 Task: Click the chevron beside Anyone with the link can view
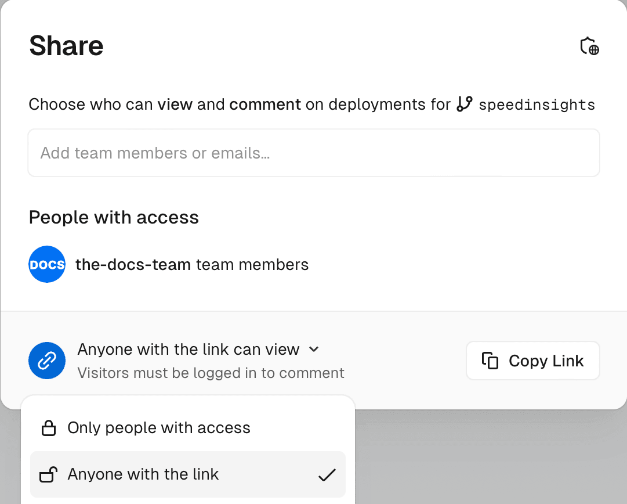tap(313, 349)
